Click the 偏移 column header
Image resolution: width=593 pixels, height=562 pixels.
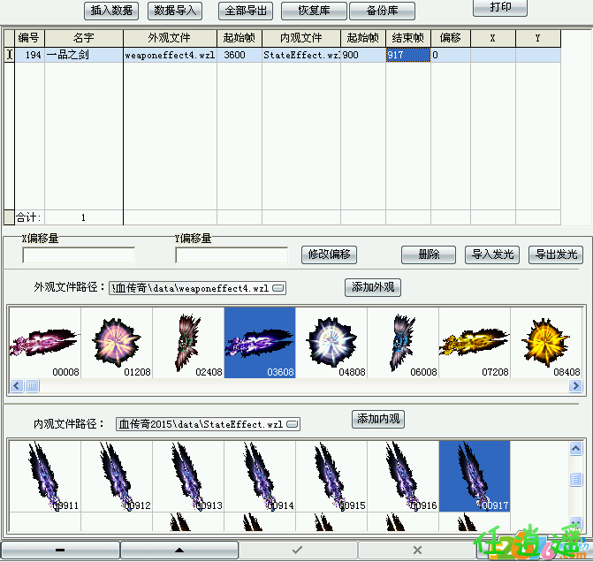(x=451, y=38)
